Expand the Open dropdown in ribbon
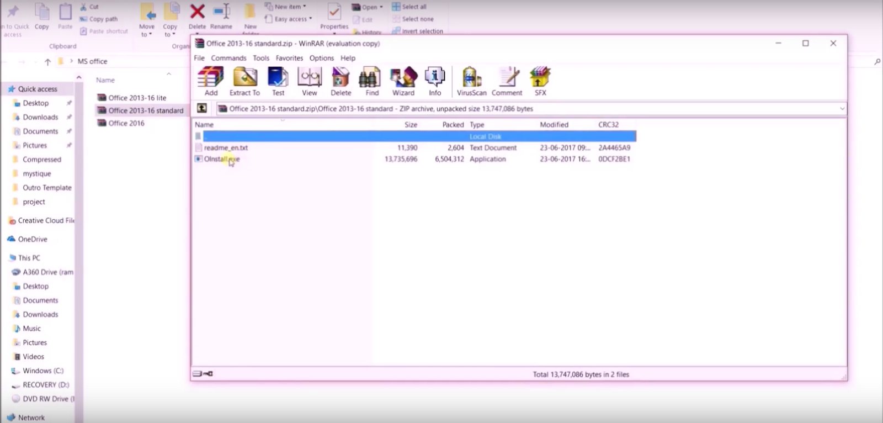Image resolution: width=883 pixels, height=423 pixels. (x=368, y=7)
